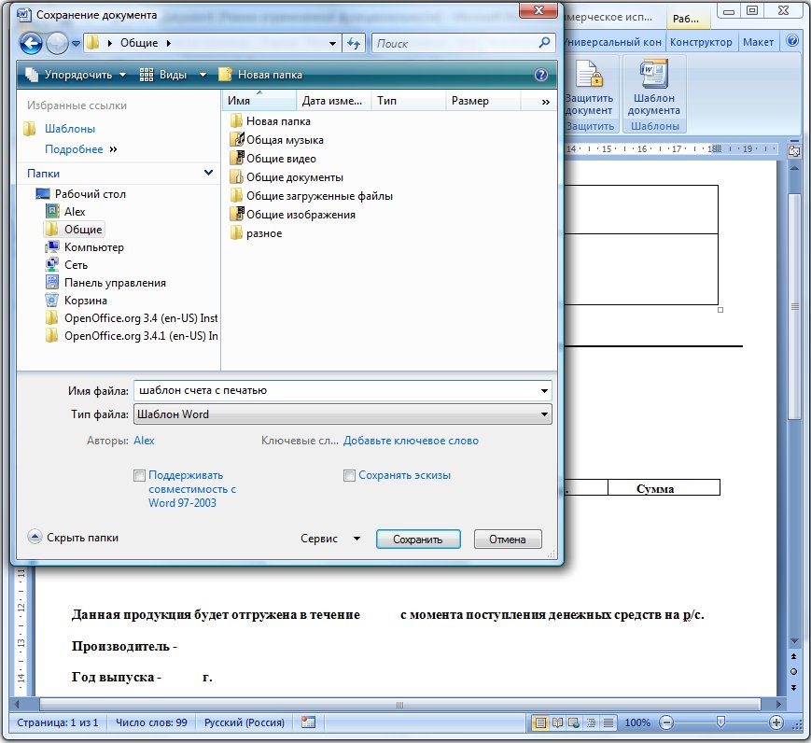The image size is (811, 743).
Task: Toggle the Сохранять эскизы checkbox
Action: point(350,475)
